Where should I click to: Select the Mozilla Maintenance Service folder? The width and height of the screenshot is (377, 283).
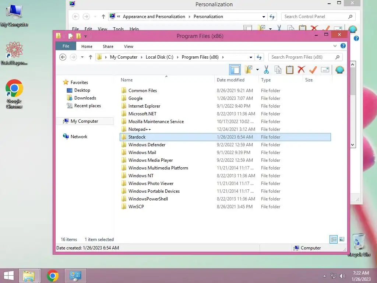(225, 122)
